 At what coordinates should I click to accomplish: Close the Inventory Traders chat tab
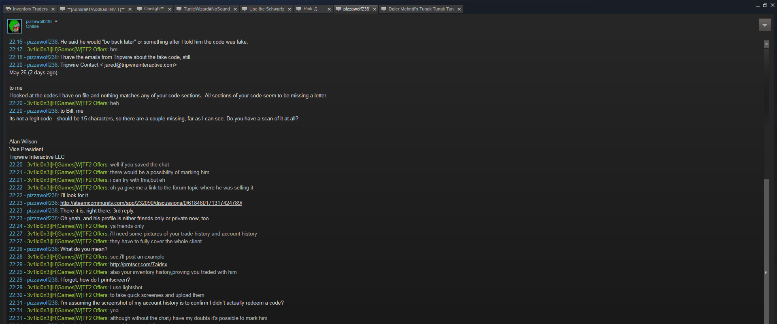[53, 9]
